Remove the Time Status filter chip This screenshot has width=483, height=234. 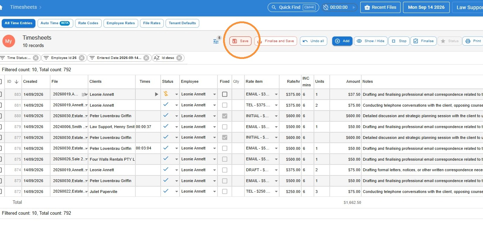[36, 58]
